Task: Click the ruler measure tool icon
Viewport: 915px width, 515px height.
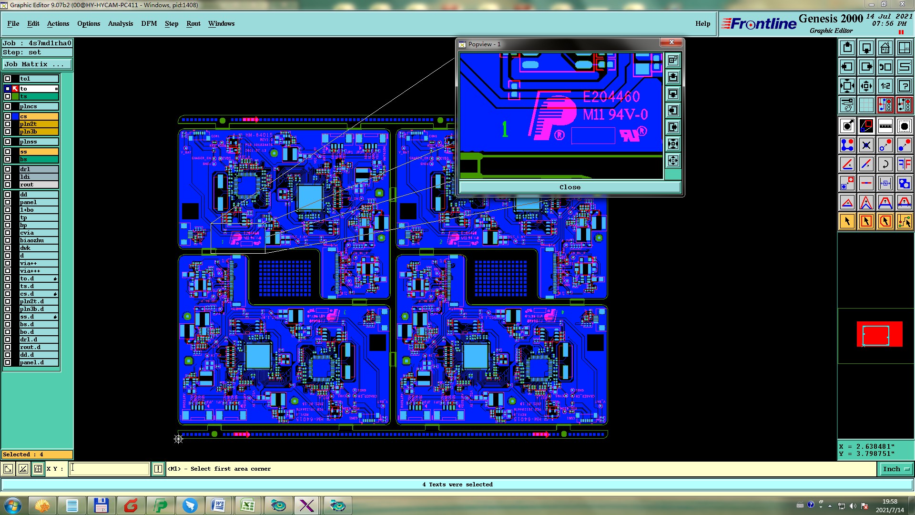Action: (x=885, y=126)
